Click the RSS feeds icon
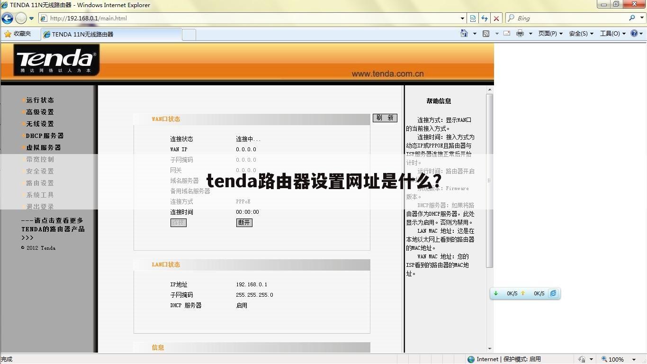 tap(486, 34)
